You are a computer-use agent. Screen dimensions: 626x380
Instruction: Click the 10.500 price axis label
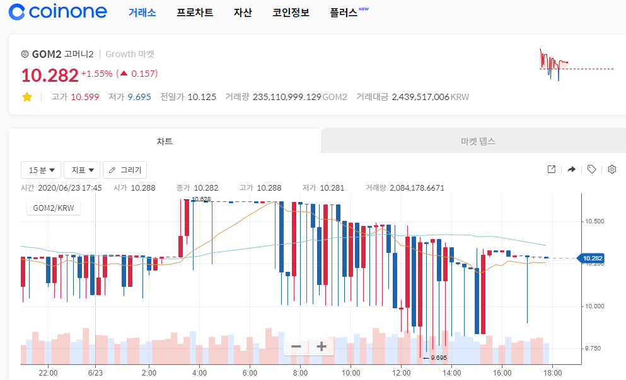594,221
